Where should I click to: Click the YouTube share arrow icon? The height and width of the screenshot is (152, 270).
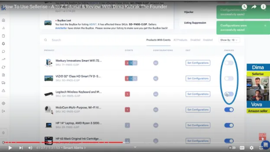(254, 7)
